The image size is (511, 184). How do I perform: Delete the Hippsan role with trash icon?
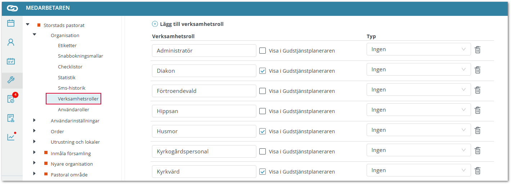pyautogui.click(x=478, y=110)
